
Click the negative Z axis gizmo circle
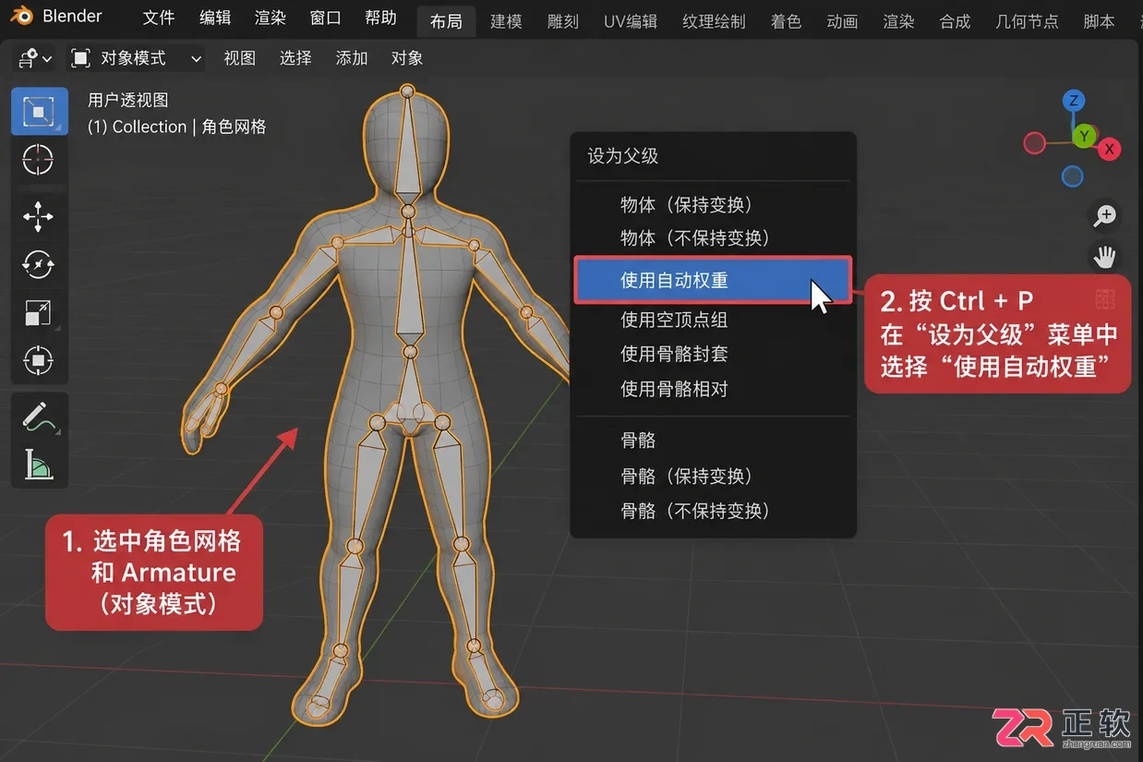[x=1072, y=175]
